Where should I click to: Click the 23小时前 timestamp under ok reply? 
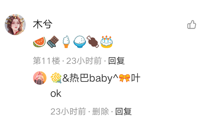click(x=68, y=111)
